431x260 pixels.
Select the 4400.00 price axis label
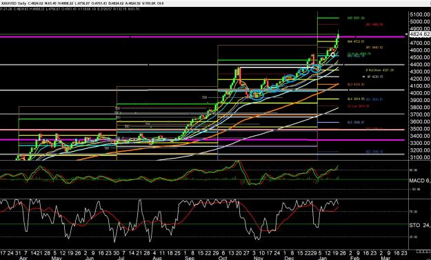point(419,64)
